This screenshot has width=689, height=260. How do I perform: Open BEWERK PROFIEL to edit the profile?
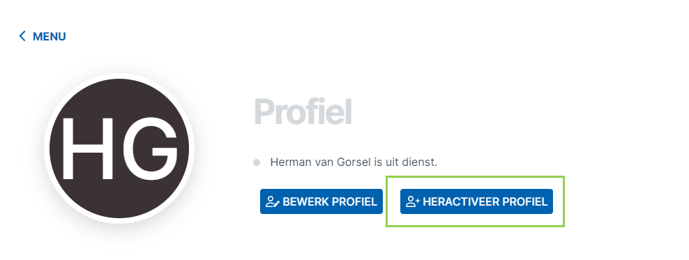click(x=321, y=201)
